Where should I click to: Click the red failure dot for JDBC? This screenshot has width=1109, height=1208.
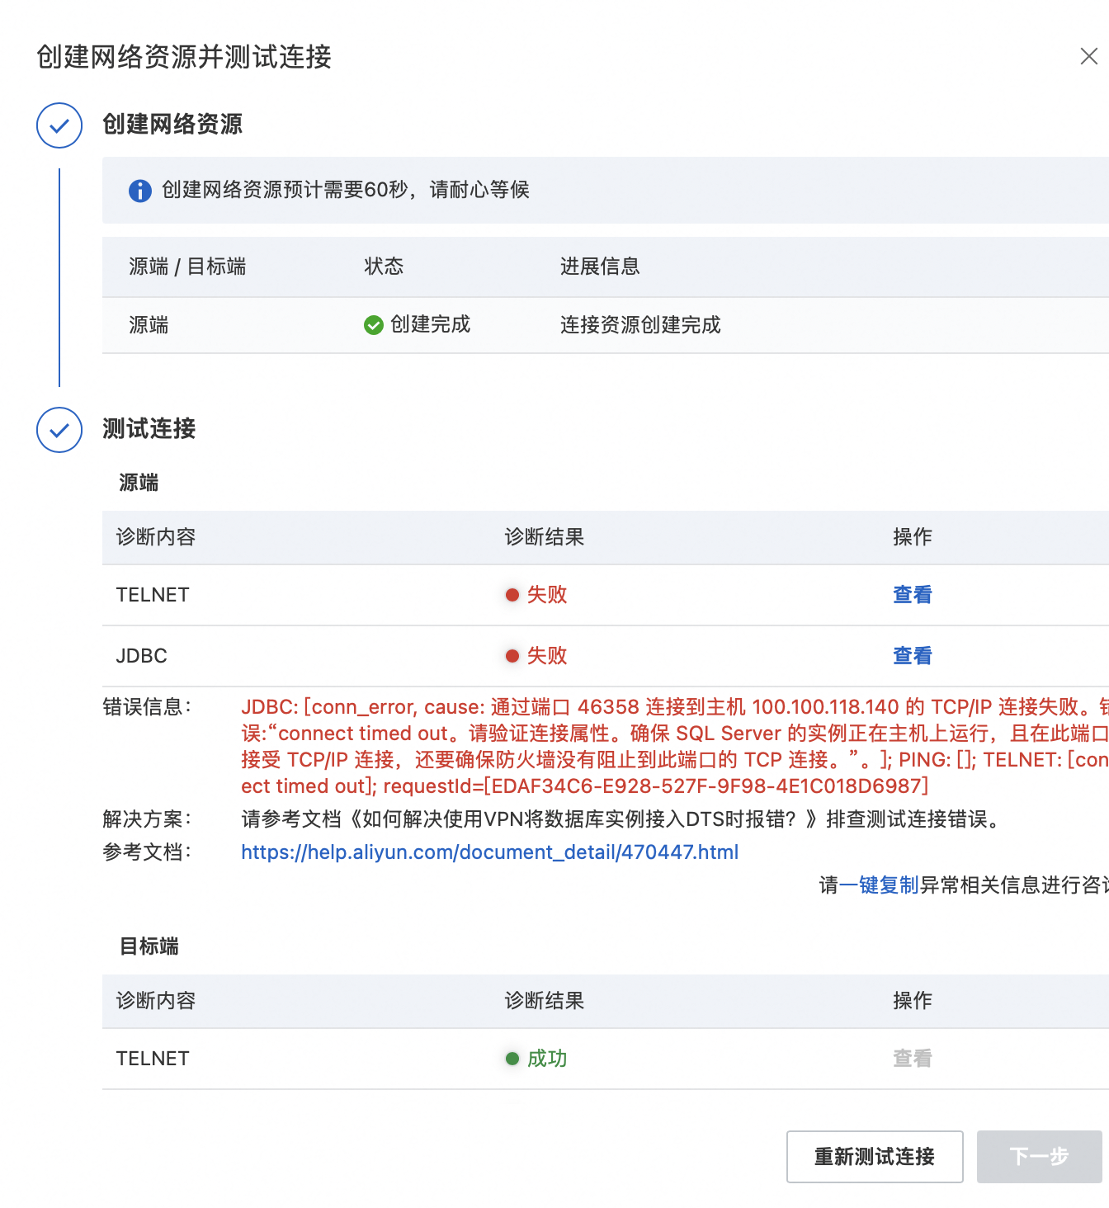512,656
